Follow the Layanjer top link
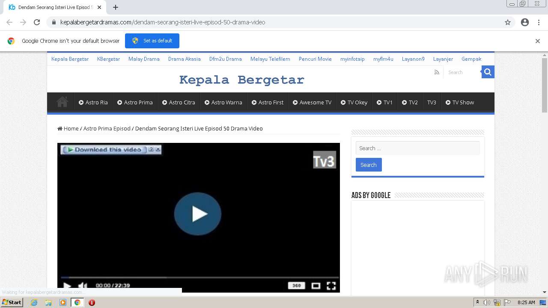The image size is (548, 308). (443, 59)
